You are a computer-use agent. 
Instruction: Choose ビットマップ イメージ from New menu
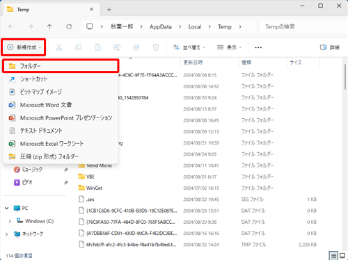click(x=61, y=92)
